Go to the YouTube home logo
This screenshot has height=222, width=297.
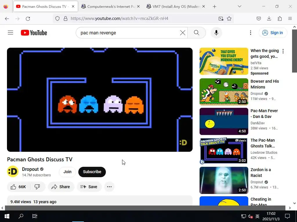tap(34, 33)
